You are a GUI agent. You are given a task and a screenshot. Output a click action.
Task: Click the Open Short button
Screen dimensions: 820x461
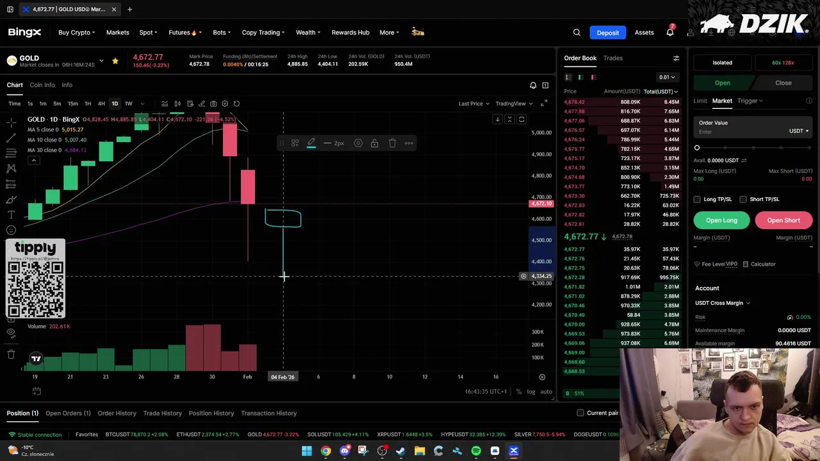[x=783, y=220]
